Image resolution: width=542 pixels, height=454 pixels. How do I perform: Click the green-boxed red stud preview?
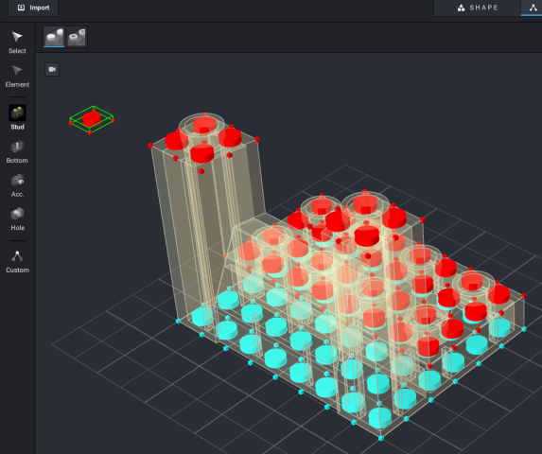point(92,119)
